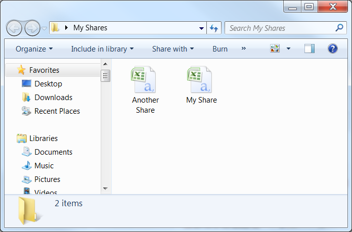
Task: Click the Forward navigation arrow
Action: pyautogui.click(x=32, y=28)
